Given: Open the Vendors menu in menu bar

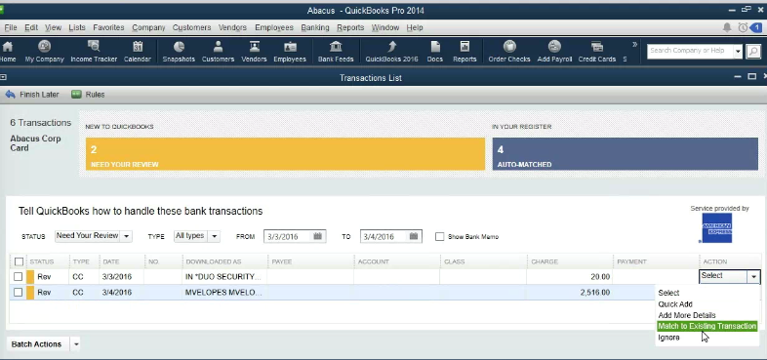Looking at the screenshot, I should point(232,28).
